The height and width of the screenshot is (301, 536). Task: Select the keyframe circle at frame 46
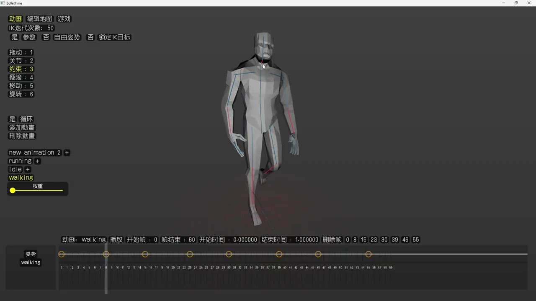pos(318,254)
